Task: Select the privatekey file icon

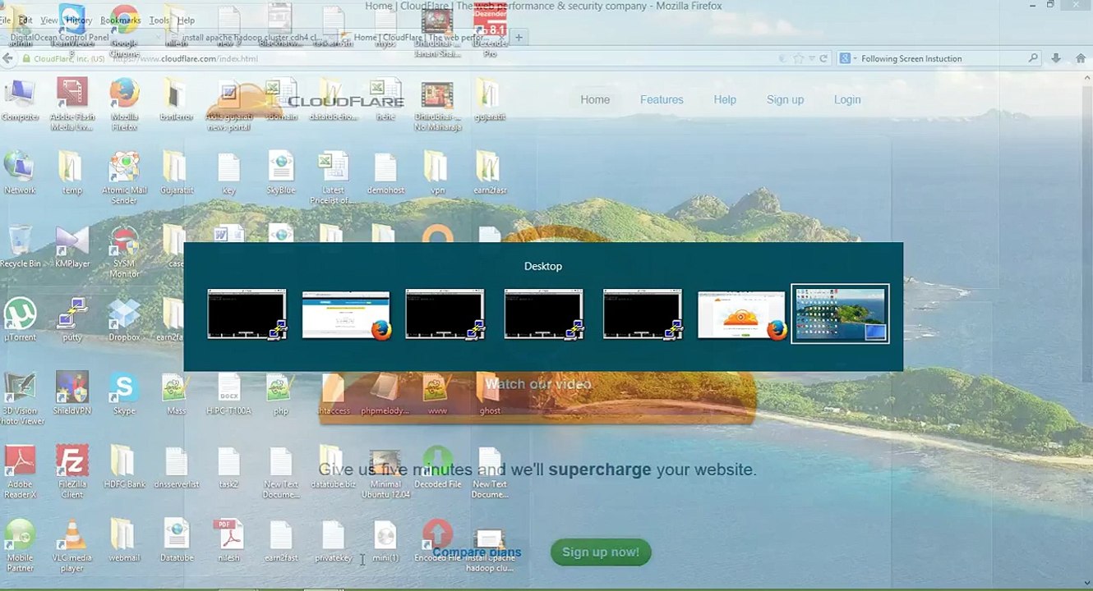Action: click(333, 540)
